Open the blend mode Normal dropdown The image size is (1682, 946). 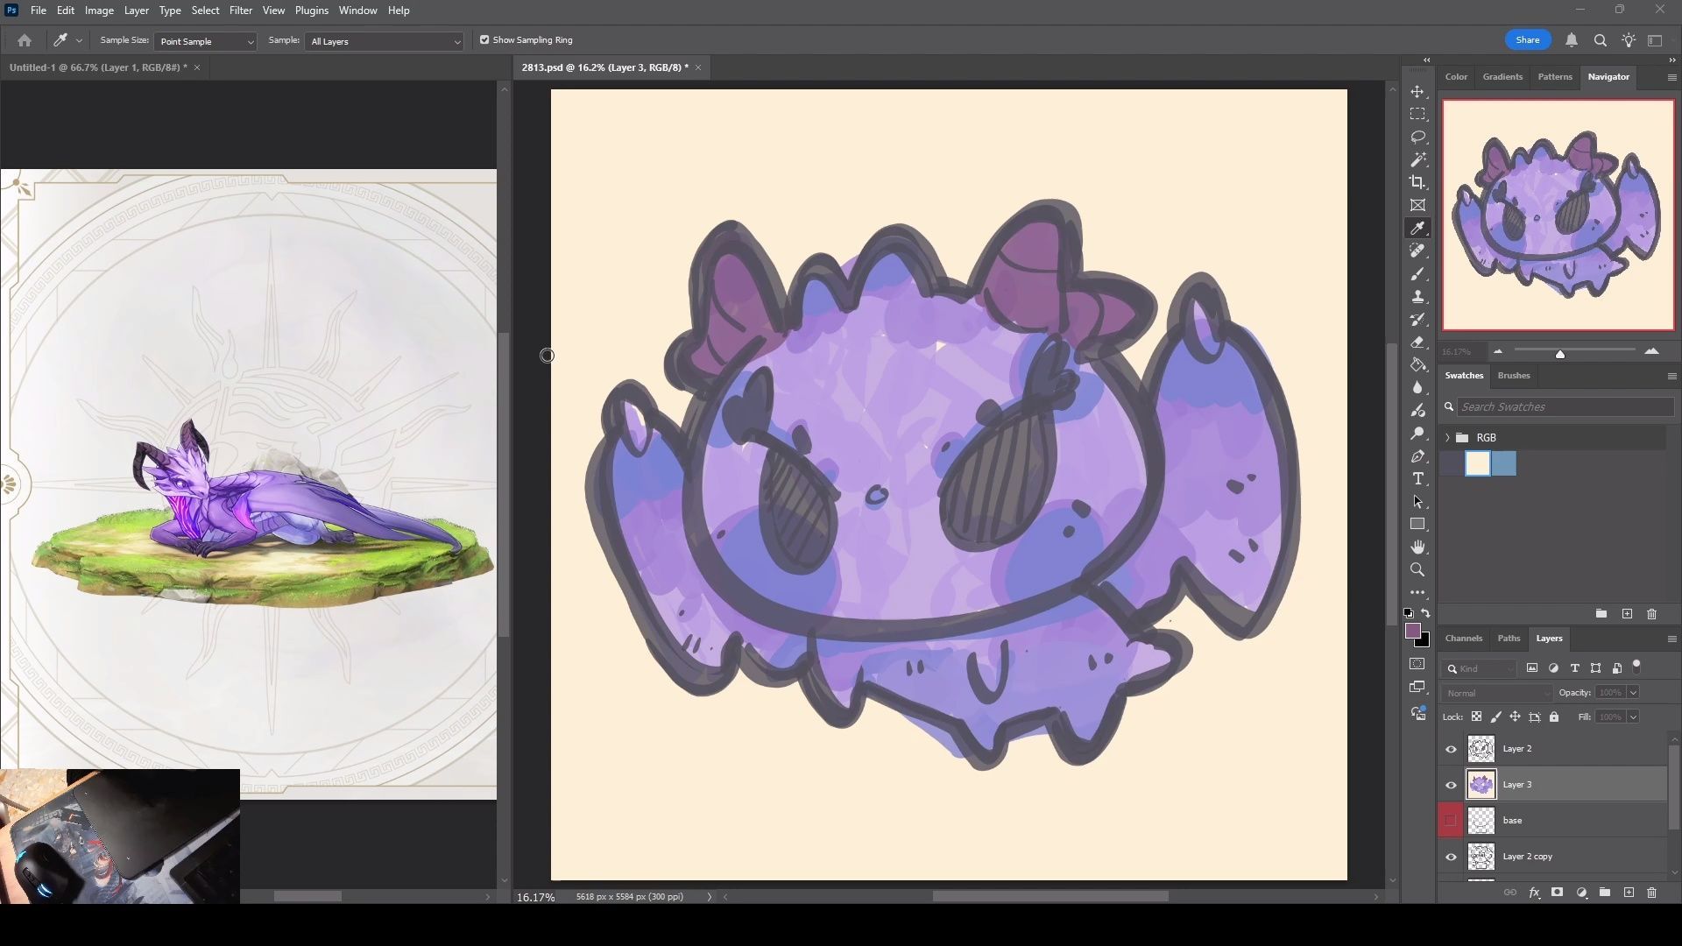click(x=1496, y=693)
